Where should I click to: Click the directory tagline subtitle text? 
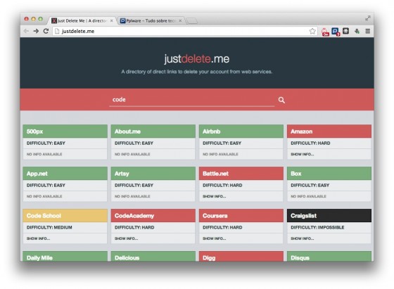click(x=197, y=72)
